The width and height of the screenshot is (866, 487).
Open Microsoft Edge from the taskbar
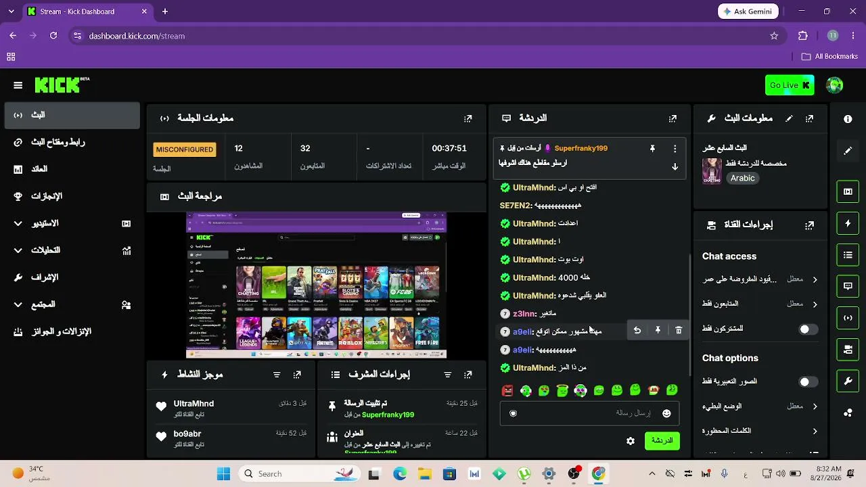tap(399, 474)
